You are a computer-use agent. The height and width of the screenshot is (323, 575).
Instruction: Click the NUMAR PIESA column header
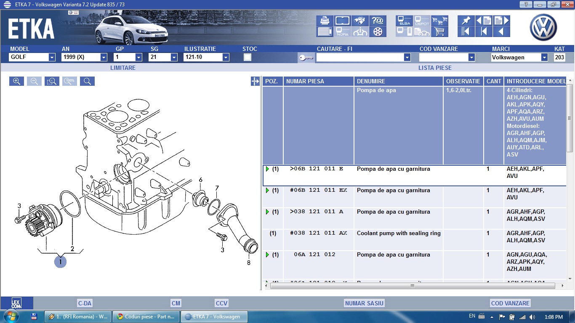click(x=319, y=81)
